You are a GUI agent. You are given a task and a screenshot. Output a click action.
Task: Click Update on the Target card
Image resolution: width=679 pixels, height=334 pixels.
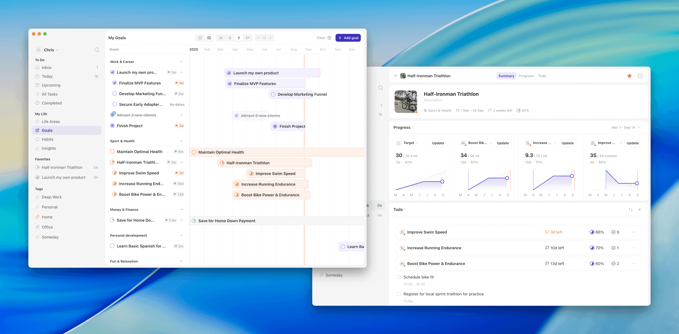[438, 143]
